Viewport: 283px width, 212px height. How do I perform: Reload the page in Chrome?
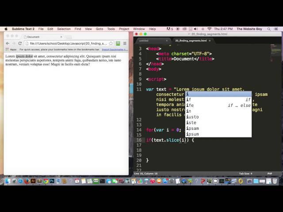pos(20,43)
